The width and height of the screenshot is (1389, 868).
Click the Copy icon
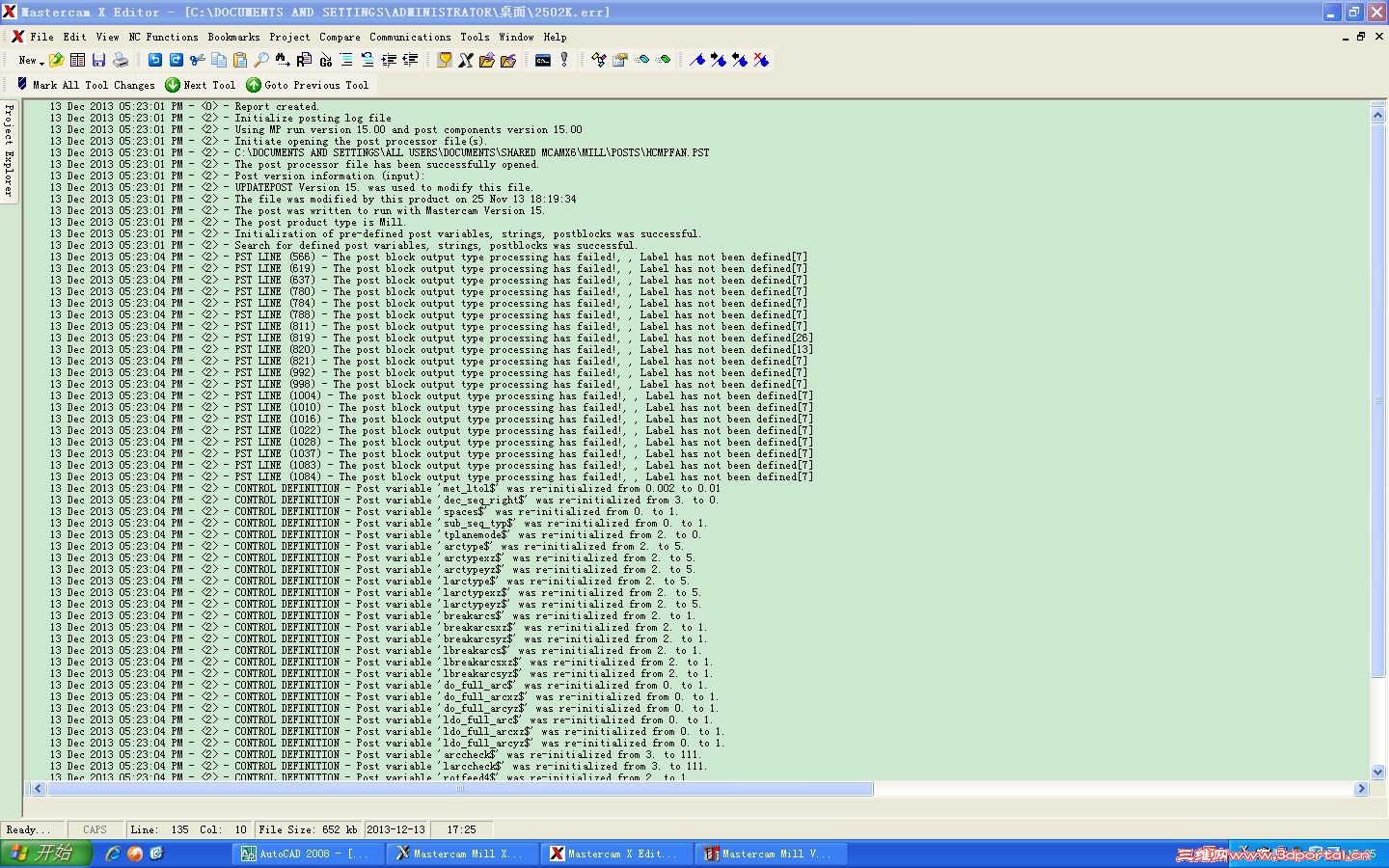pyautogui.click(x=219, y=60)
